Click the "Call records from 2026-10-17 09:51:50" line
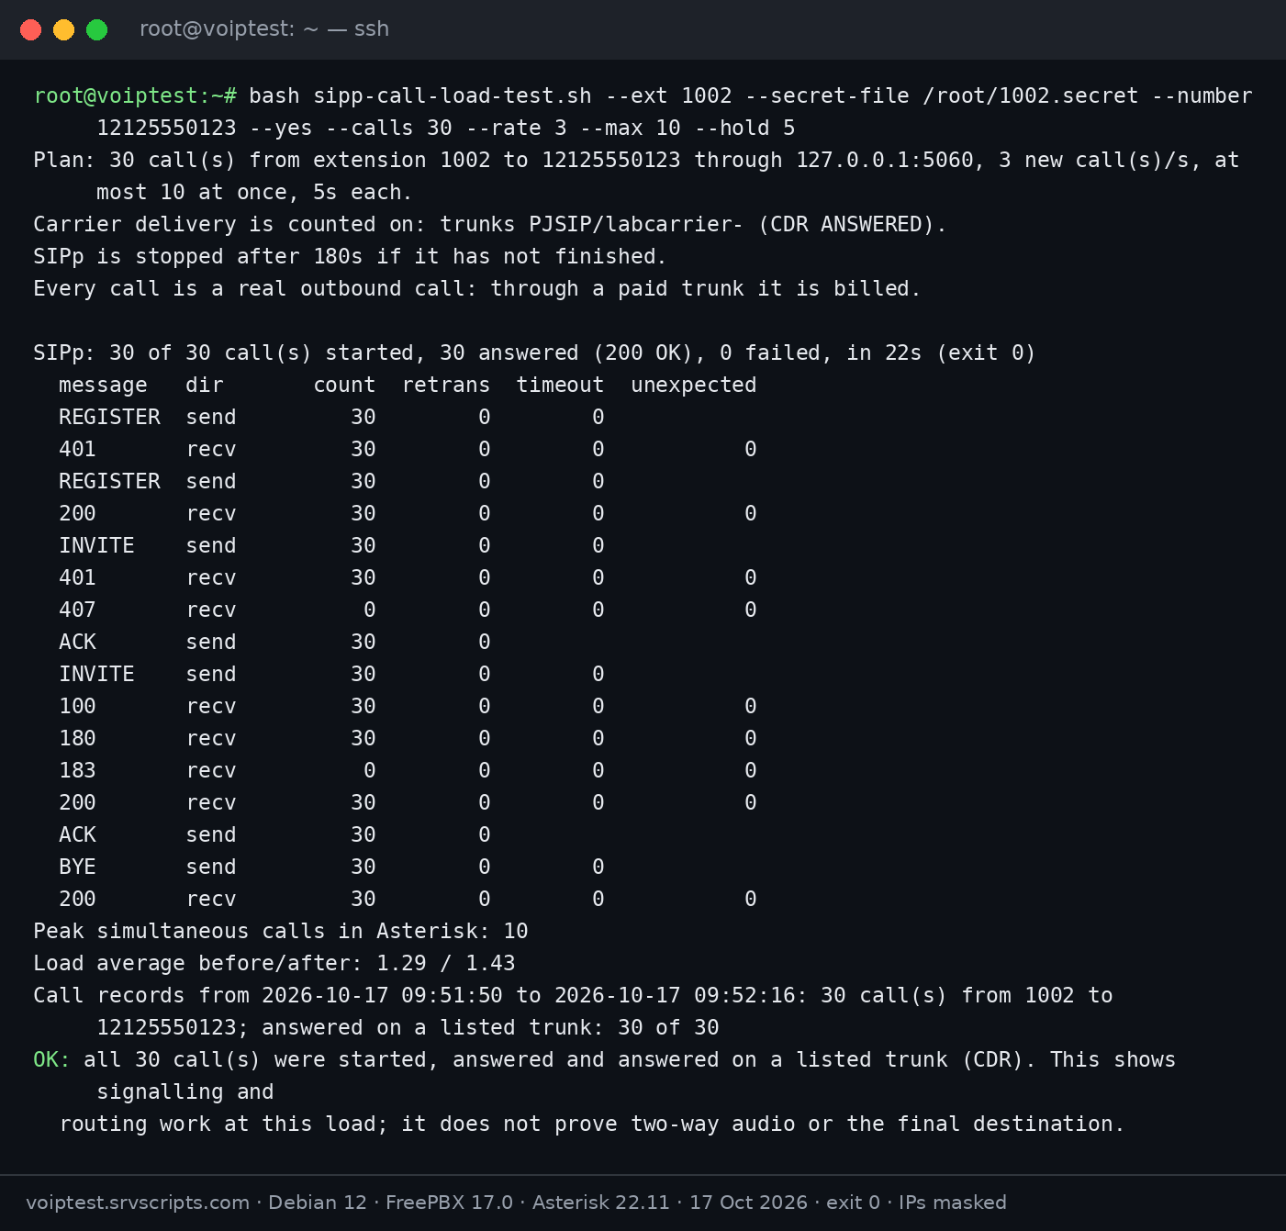The image size is (1286, 1231). pyautogui.click(x=573, y=995)
